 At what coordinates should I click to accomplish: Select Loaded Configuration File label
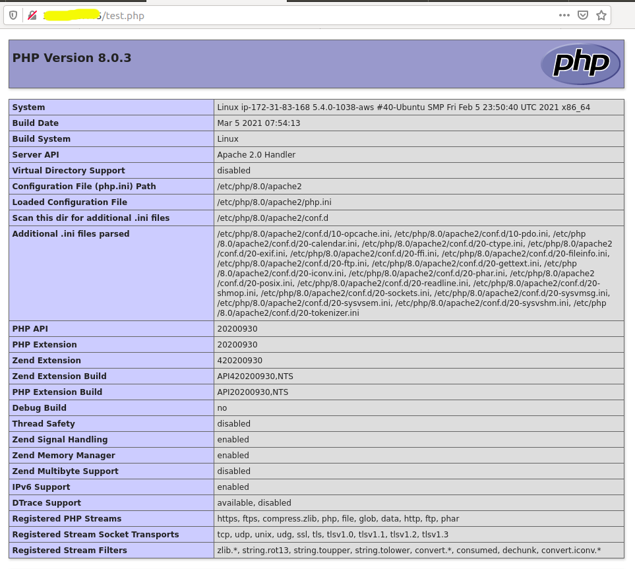pos(70,202)
